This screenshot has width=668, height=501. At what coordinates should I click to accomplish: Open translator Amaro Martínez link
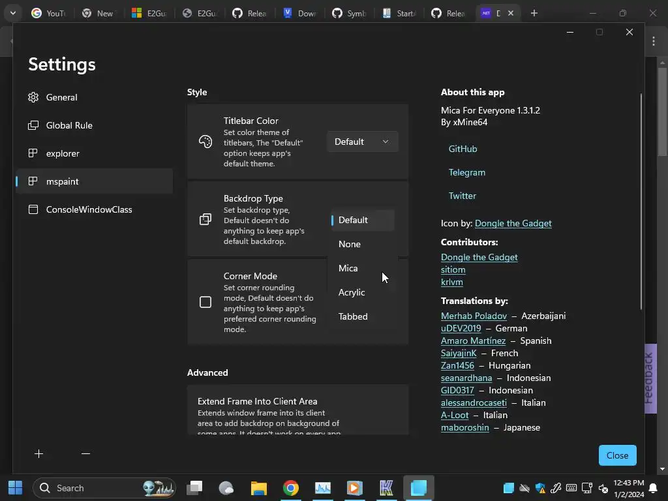coord(474,341)
